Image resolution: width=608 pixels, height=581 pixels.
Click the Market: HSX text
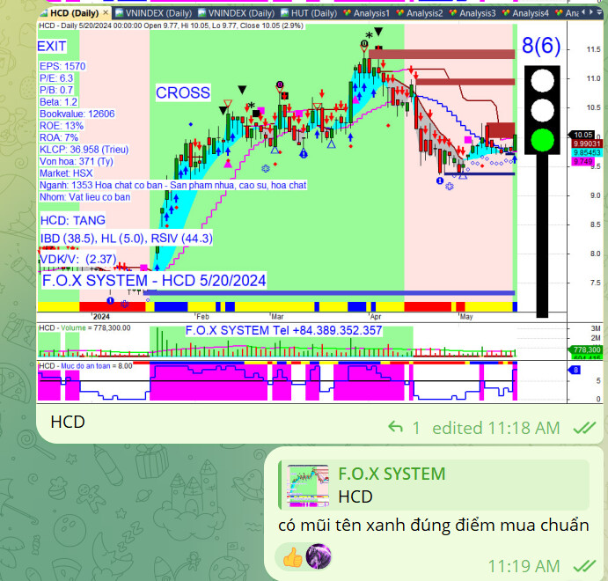point(66,173)
